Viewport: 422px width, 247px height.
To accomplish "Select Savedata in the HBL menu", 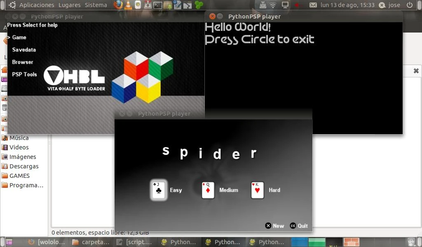I will pyautogui.click(x=24, y=50).
